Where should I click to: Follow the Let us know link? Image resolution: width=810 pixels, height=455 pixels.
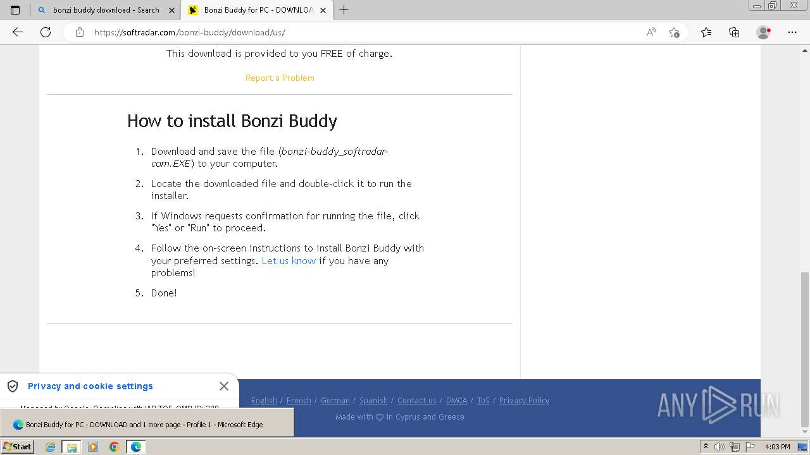point(289,260)
